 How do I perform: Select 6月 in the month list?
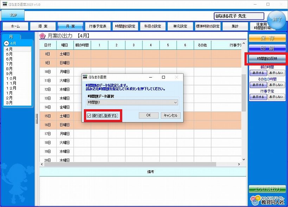click(18, 59)
